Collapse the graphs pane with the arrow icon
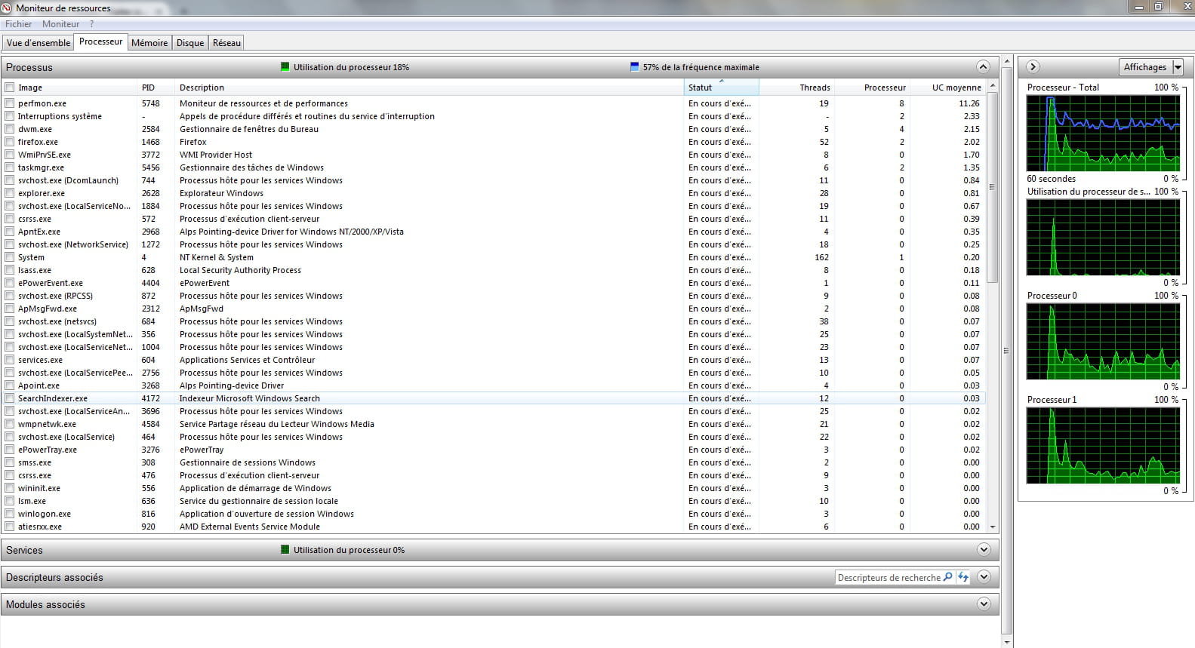This screenshot has width=1195, height=648. [x=1033, y=67]
